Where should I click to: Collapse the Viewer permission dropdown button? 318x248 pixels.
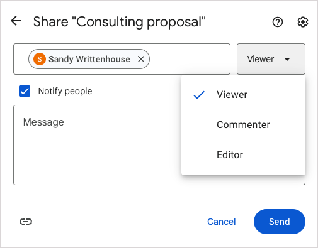pyautogui.click(x=271, y=59)
